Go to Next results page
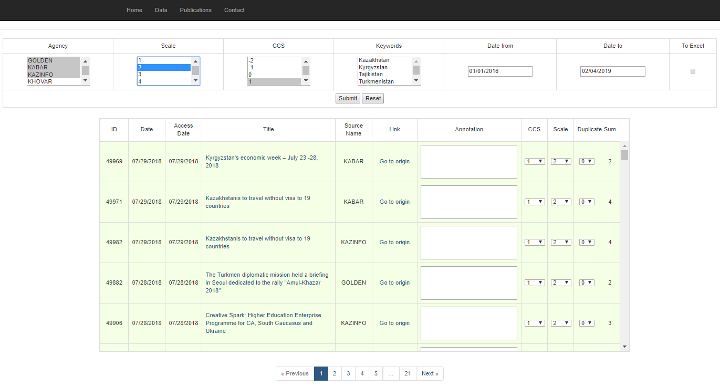Screen dimensions: 720x387 pos(430,373)
